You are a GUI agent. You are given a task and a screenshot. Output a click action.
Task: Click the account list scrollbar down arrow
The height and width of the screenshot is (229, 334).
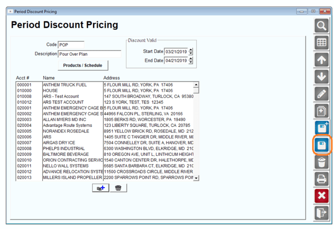click(x=196, y=178)
